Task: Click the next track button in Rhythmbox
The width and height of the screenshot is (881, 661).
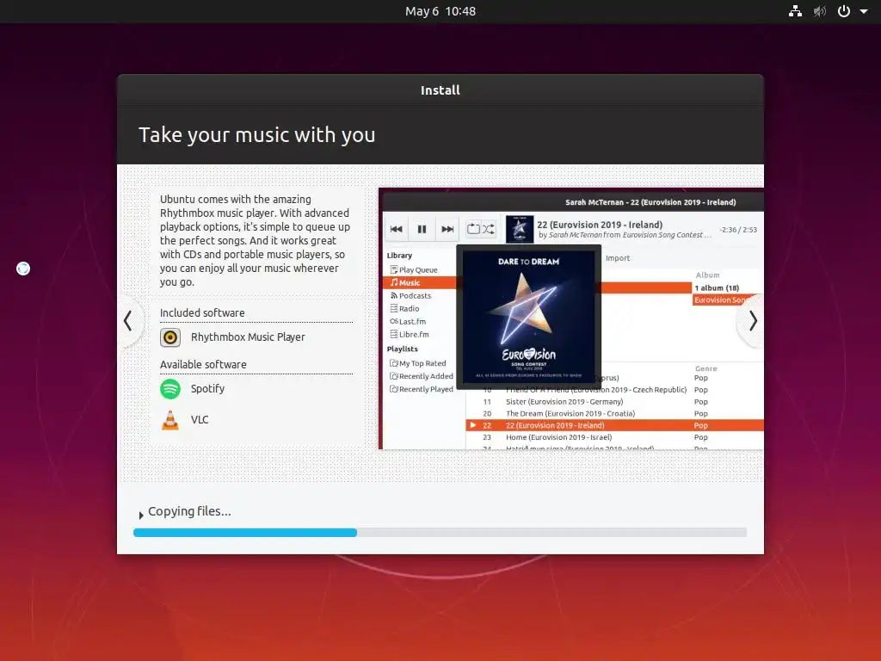Action: (447, 229)
